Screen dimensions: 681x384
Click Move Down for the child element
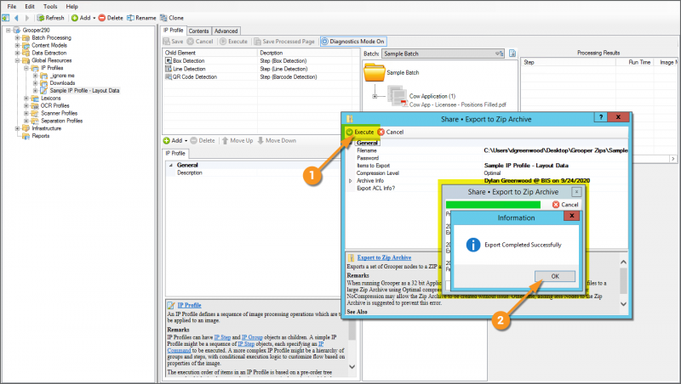coord(278,140)
